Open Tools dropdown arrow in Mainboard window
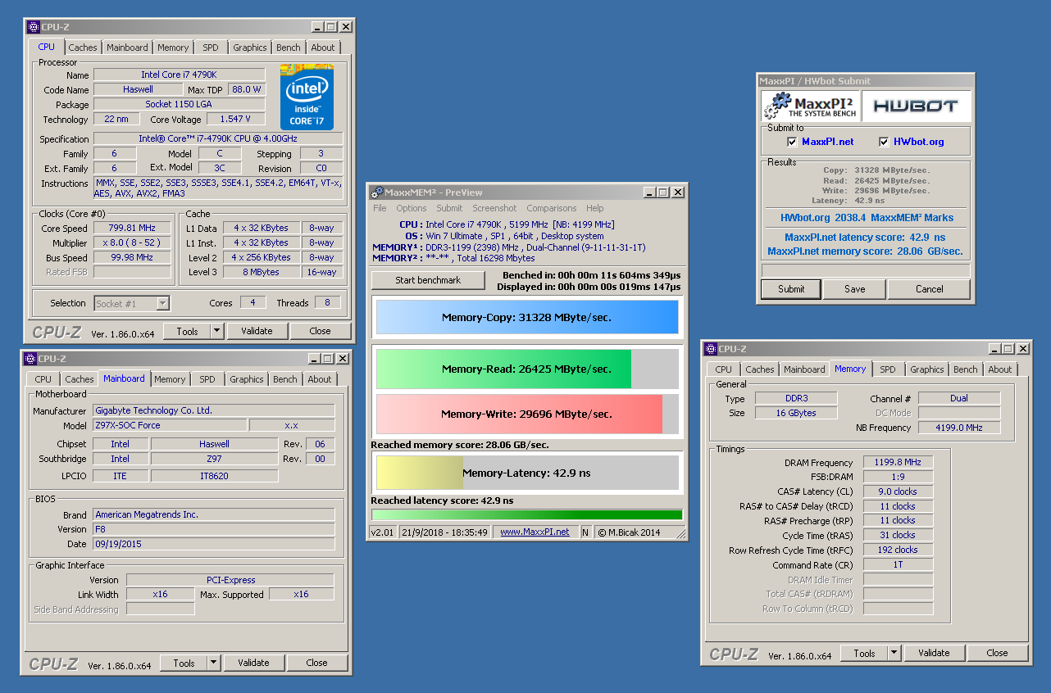 pos(214,663)
